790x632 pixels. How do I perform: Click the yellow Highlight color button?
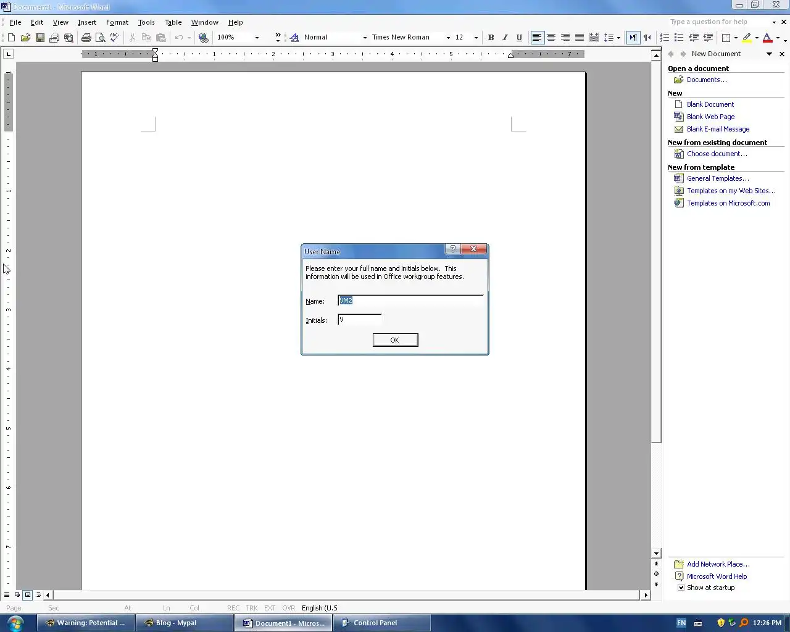click(747, 38)
